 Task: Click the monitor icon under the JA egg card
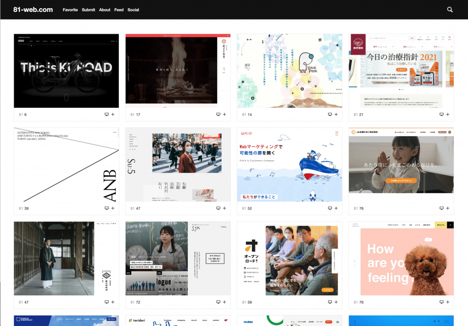441,208
